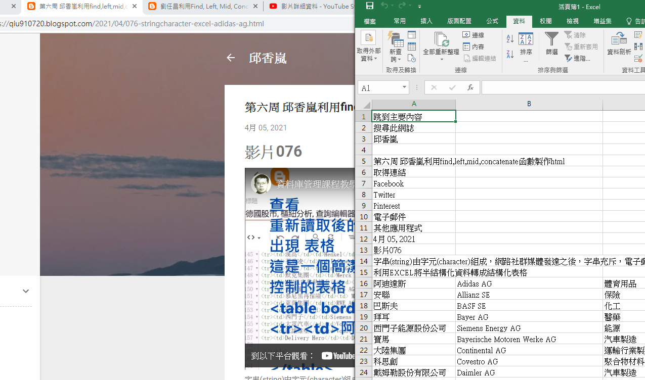
Task: Switch to the 版面配置 (Page Layout) ribbon tab
Action: (459, 21)
